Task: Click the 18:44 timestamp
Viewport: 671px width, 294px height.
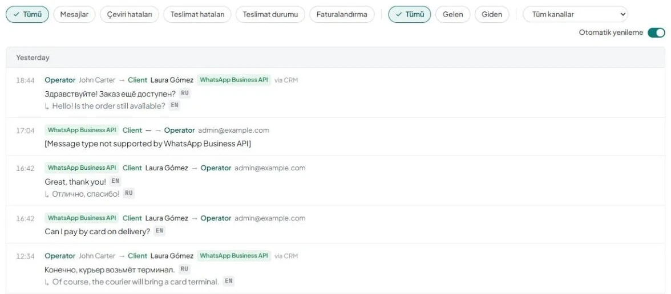Action: point(25,80)
